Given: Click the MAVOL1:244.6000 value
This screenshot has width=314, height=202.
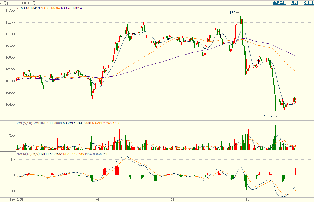Looking at the screenshot, I should (77, 123).
